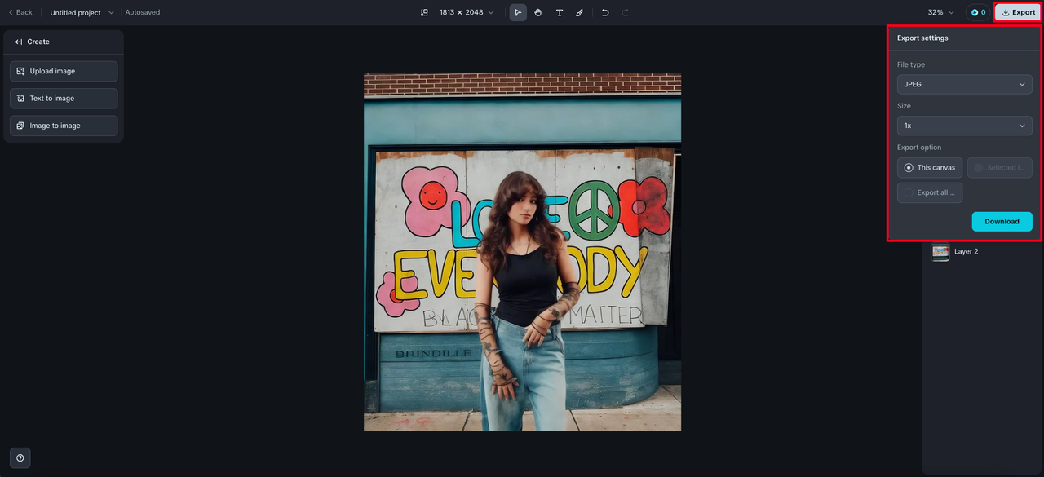
Task: Select the brush/pen drawing tool
Action: 579,12
